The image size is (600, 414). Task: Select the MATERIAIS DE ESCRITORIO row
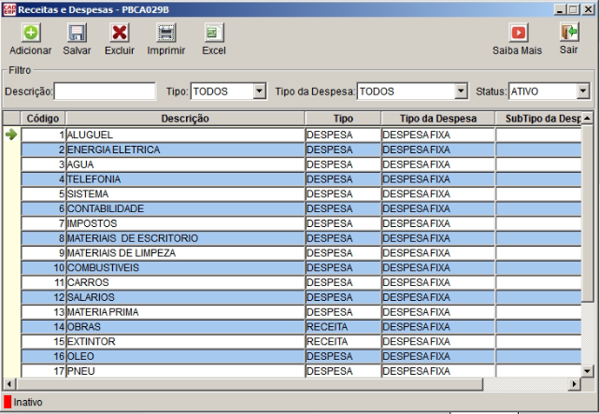(301, 238)
